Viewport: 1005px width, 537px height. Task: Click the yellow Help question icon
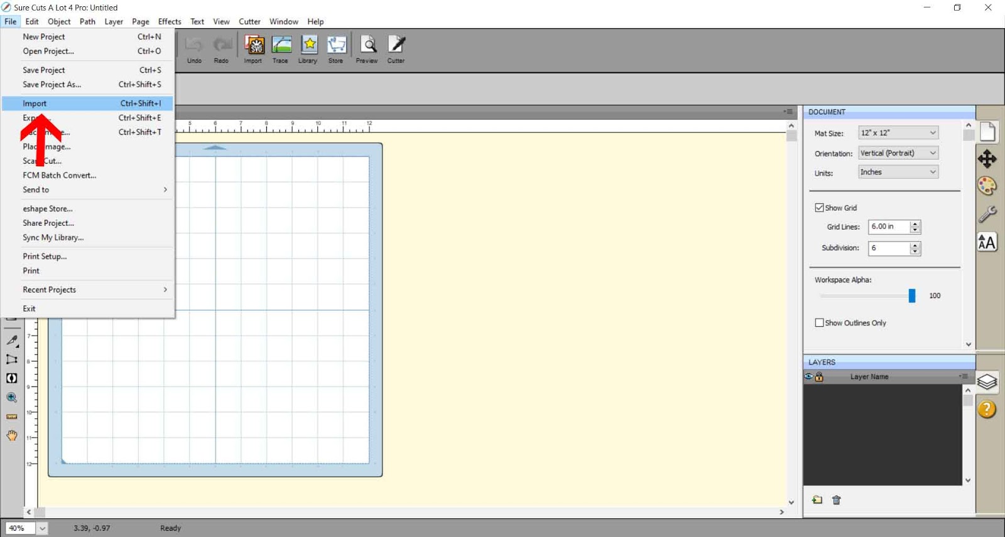pyautogui.click(x=987, y=410)
